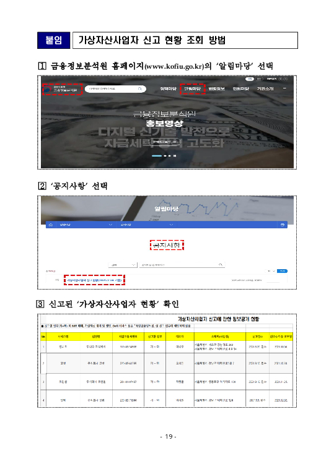The height and width of the screenshot is (456, 334).
Task: Open the 알림마당 menu
Action: (x=193, y=88)
